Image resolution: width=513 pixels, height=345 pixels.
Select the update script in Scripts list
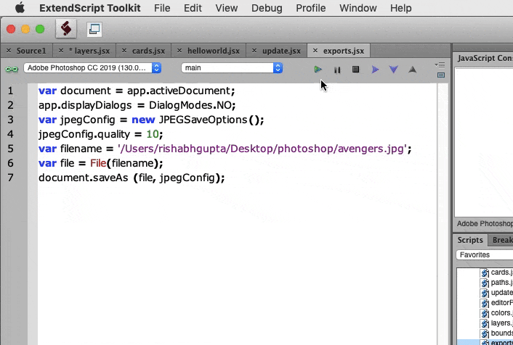tap(497, 293)
